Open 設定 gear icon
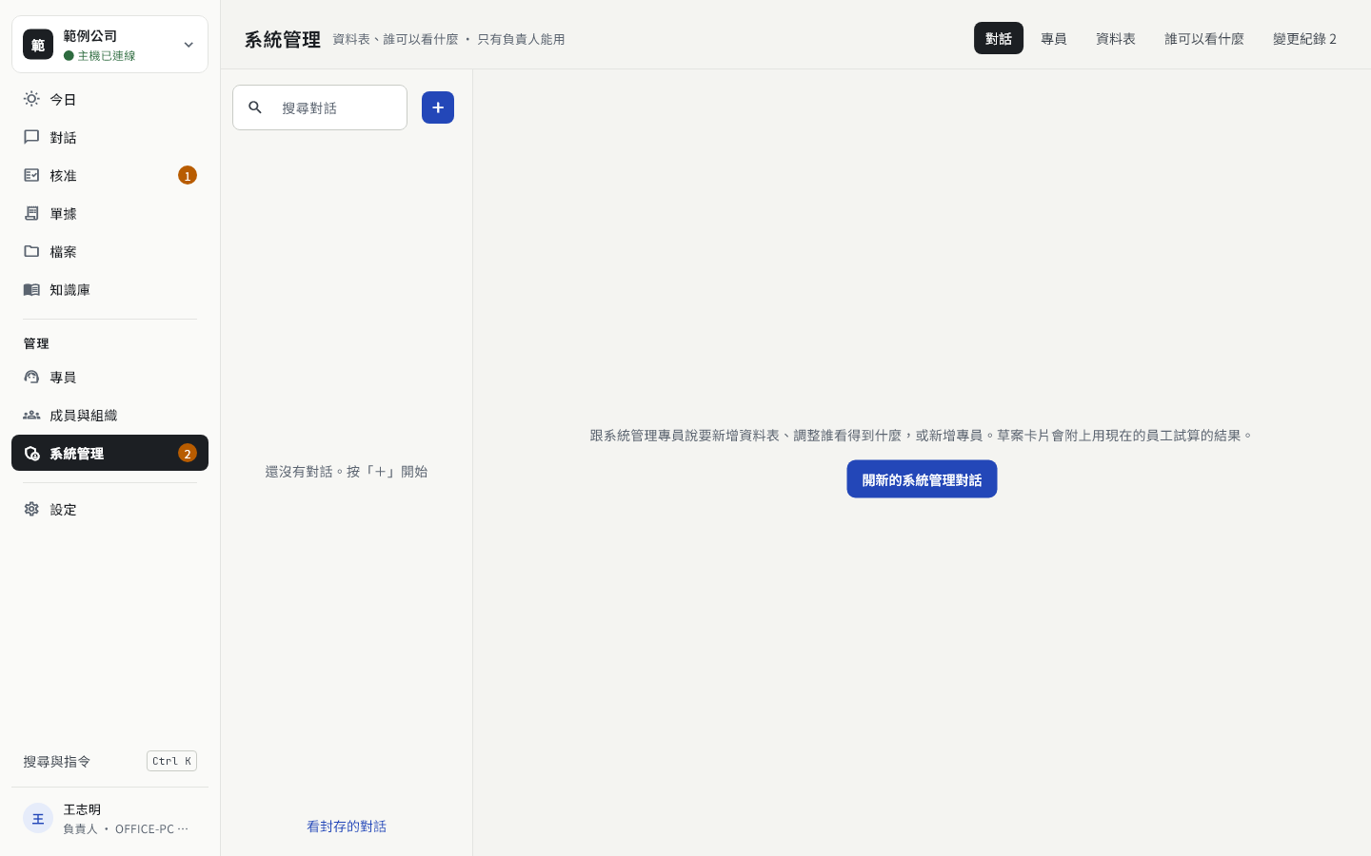Image resolution: width=1371 pixels, height=856 pixels. tap(31, 509)
